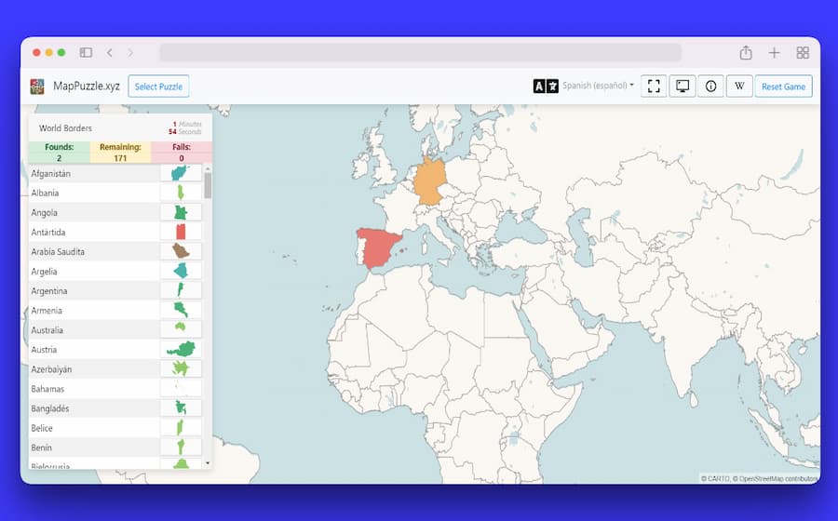Click the monitor display icon button
Image resolution: width=838 pixels, height=521 pixels.
[683, 86]
